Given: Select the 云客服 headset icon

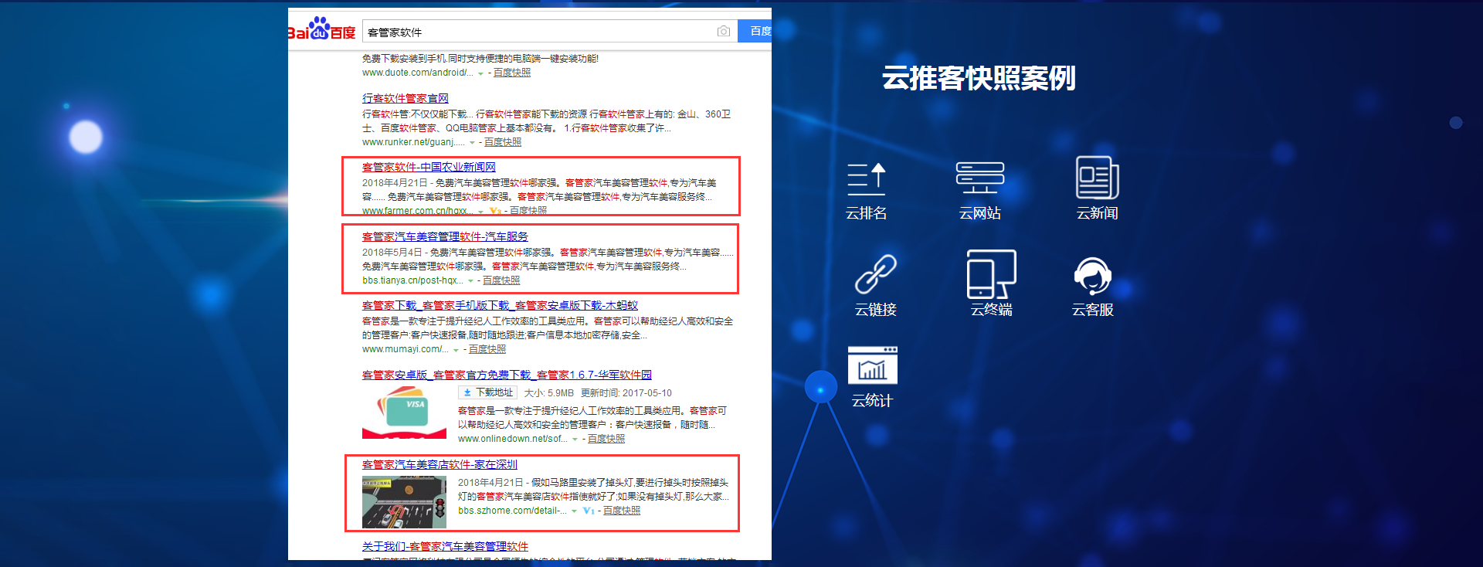Looking at the screenshot, I should click(x=1092, y=276).
